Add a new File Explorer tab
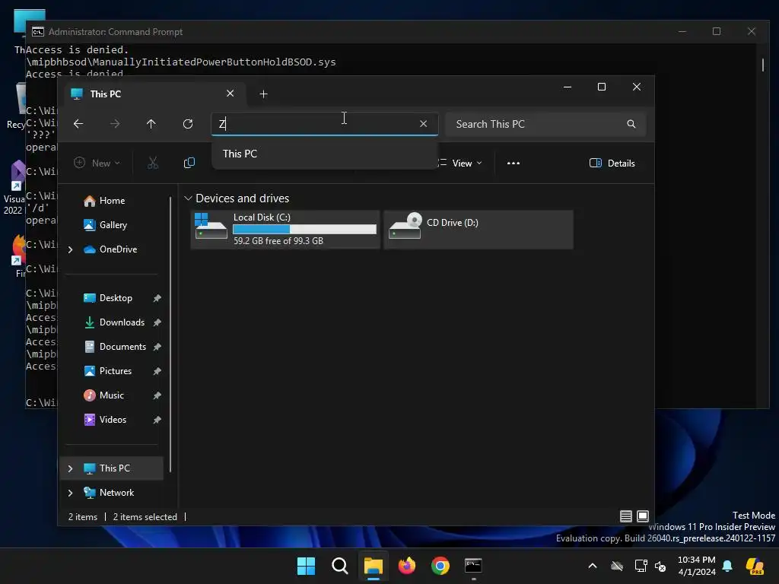Viewport: 779px width, 584px height. tap(263, 94)
